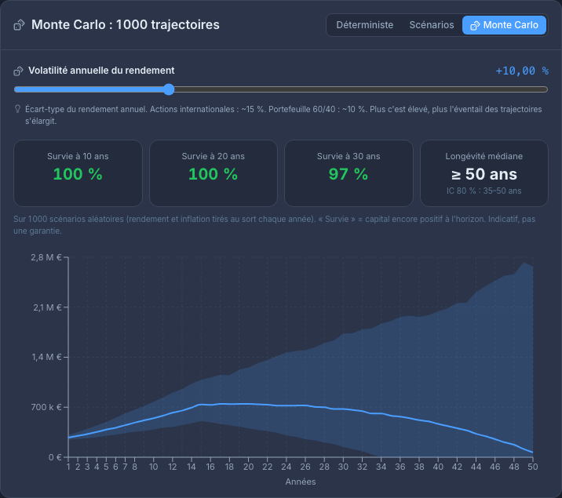Click the +10,00 % volatility value
Screen dimensions: 562x498
point(522,71)
